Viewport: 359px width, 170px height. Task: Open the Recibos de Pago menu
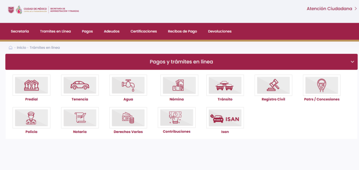coord(182,31)
